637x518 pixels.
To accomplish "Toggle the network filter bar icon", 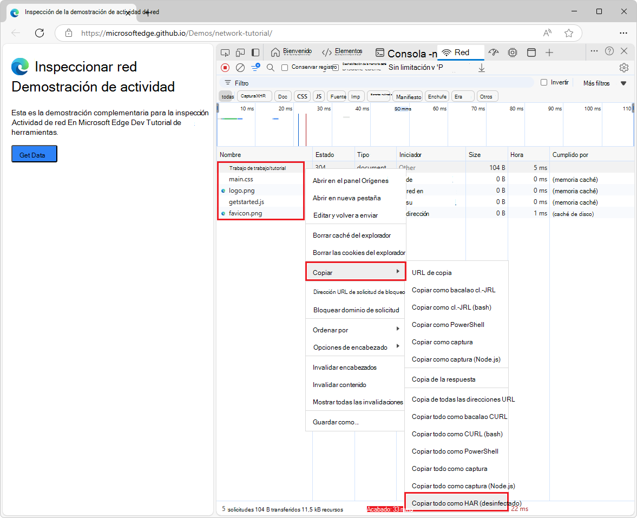I will tap(255, 68).
